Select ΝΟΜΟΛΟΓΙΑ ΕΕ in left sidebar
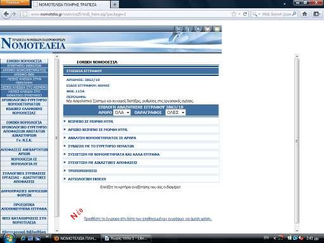This screenshot has width=324, height=243. click(x=24, y=164)
